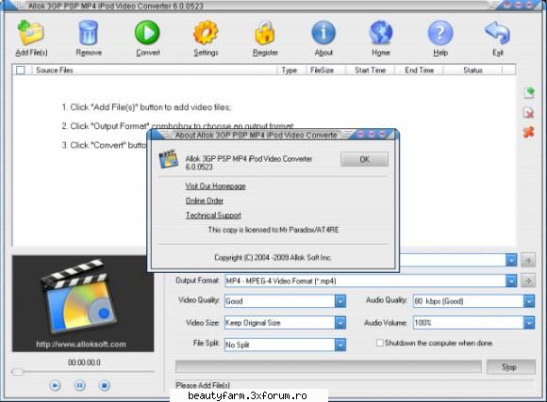Open the Visit Our Homepage link
This screenshot has height=402, width=547.
(x=215, y=186)
